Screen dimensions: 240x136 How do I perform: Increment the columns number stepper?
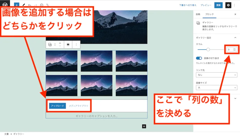[x=234, y=49]
